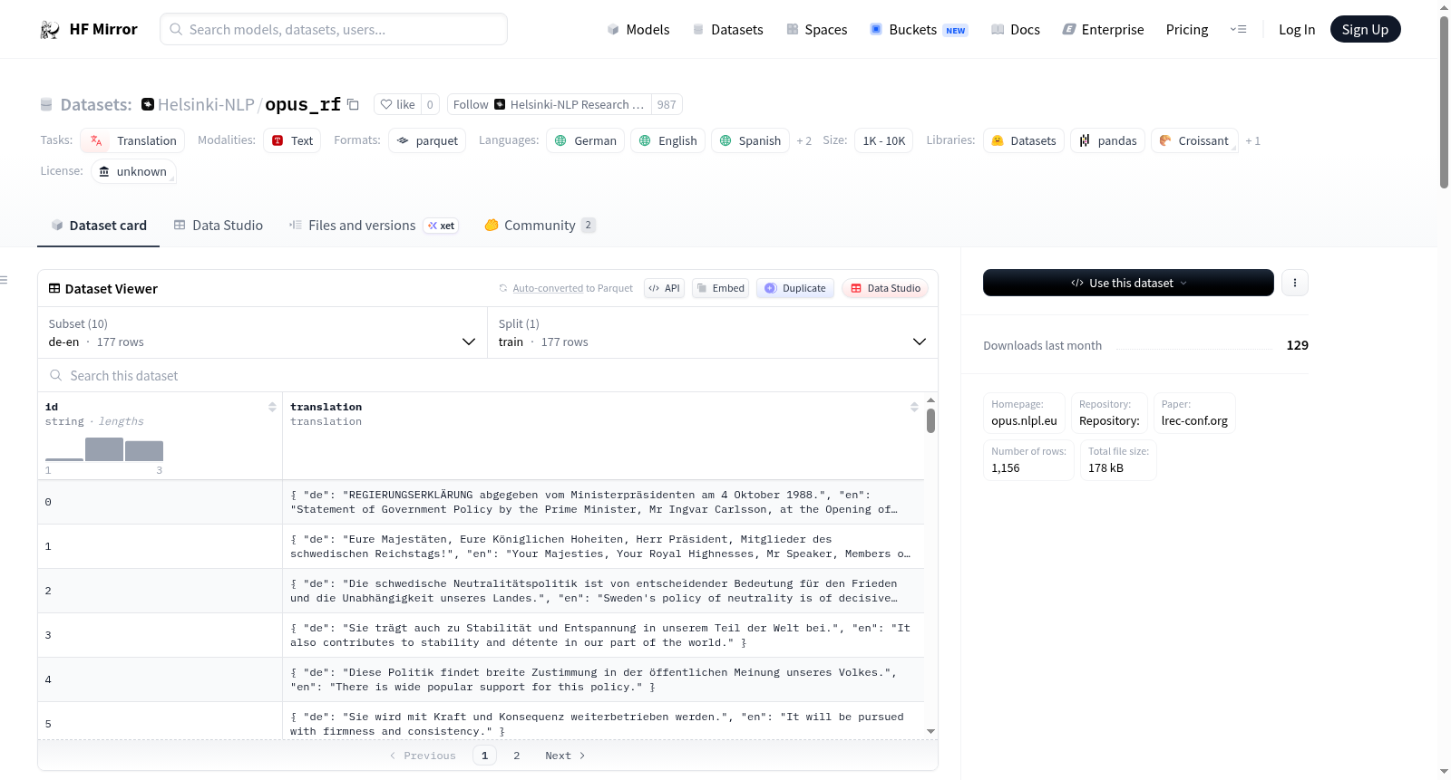Screen dimensions: 1451x780
Task: Click the HF Mirror logo icon
Action: coord(50,30)
